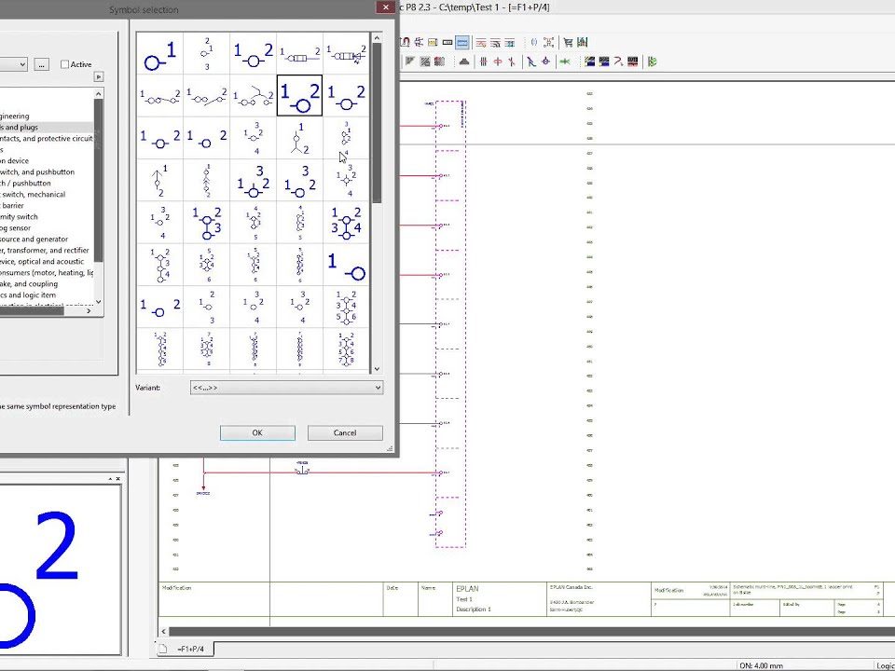The image size is (895, 671).
Task: Click the black trapezoid icon in second toolbar row
Action: pos(463,62)
